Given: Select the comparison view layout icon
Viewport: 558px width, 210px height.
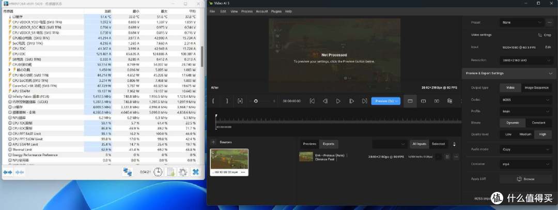Looking at the screenshot, I should [450, 101].
